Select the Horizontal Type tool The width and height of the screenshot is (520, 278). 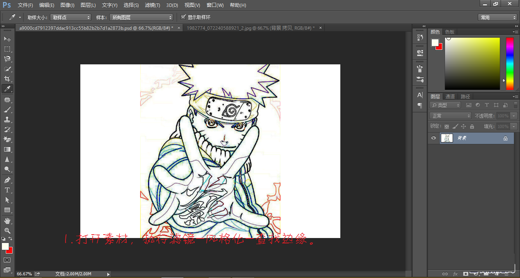(7, 190)
